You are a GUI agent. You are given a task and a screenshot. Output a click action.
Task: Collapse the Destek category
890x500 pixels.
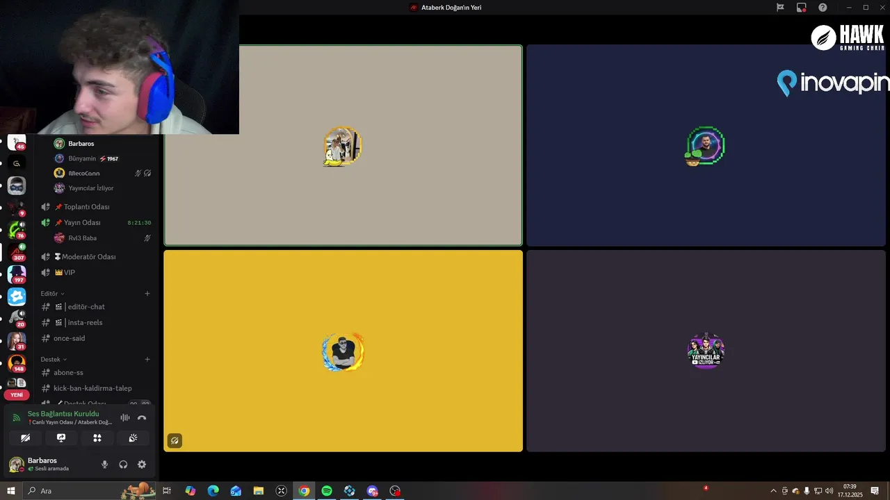click(54, 360)
